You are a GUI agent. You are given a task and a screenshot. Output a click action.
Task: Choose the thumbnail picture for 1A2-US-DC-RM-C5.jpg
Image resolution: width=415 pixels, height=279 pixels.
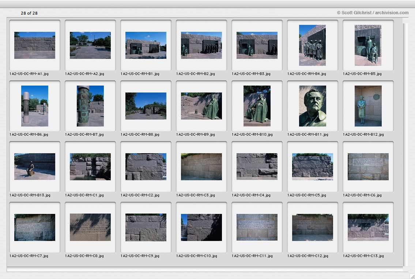point(313,166)
